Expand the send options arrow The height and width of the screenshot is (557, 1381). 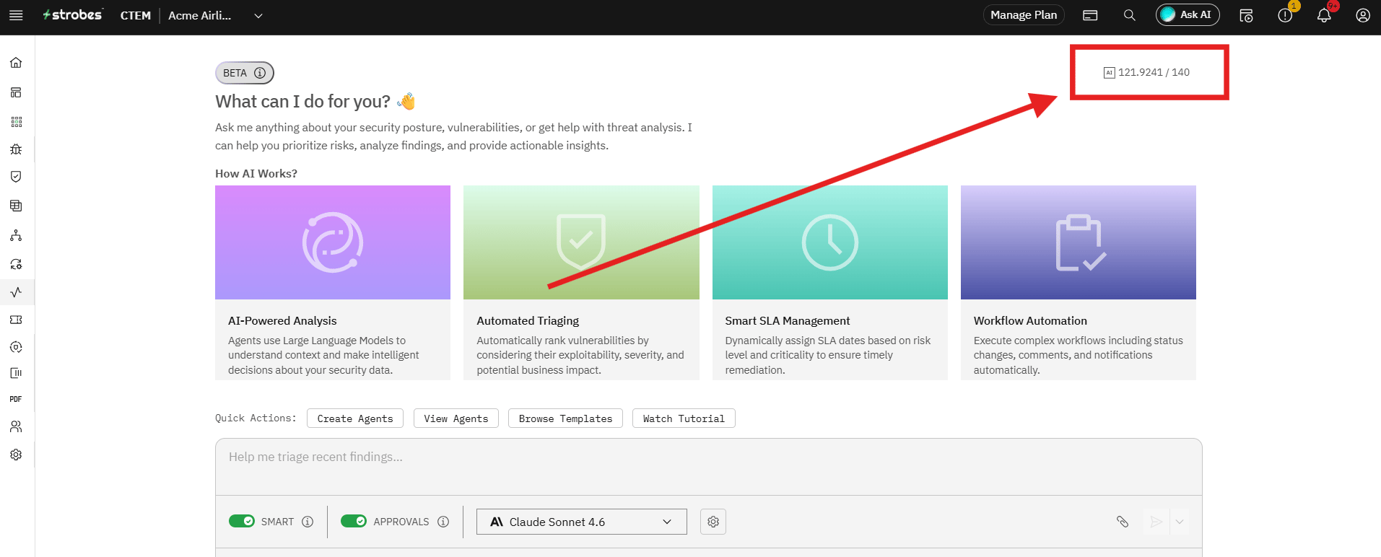pyautogui.click(x=1180, y=522)
